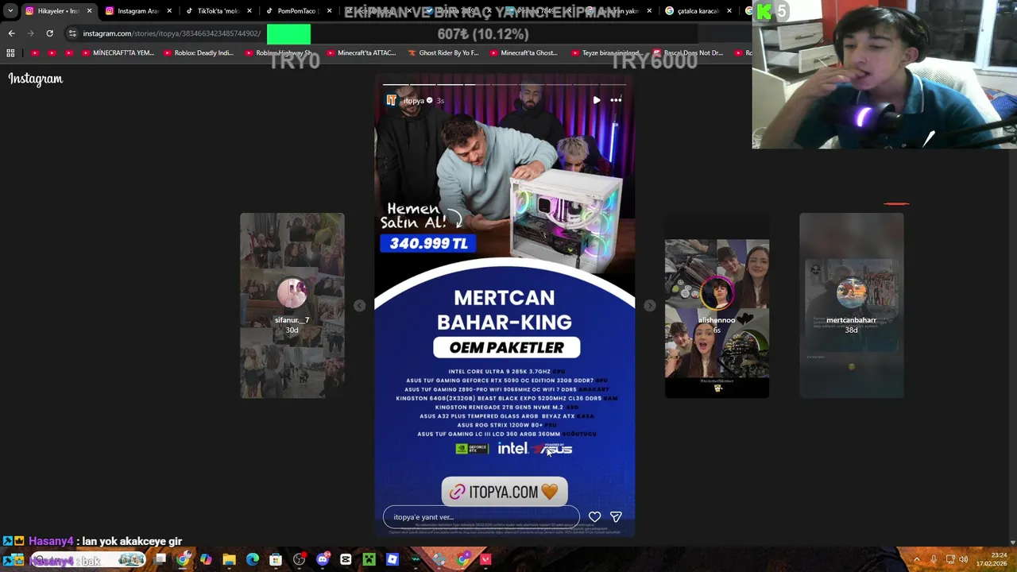The image size is (1017, 572).
Task: Reload the Instagram page
Action: [x=49, y=33]
